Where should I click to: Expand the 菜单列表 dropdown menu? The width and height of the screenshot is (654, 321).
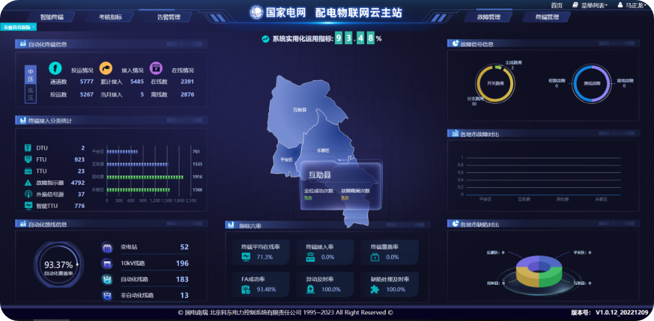594,5
